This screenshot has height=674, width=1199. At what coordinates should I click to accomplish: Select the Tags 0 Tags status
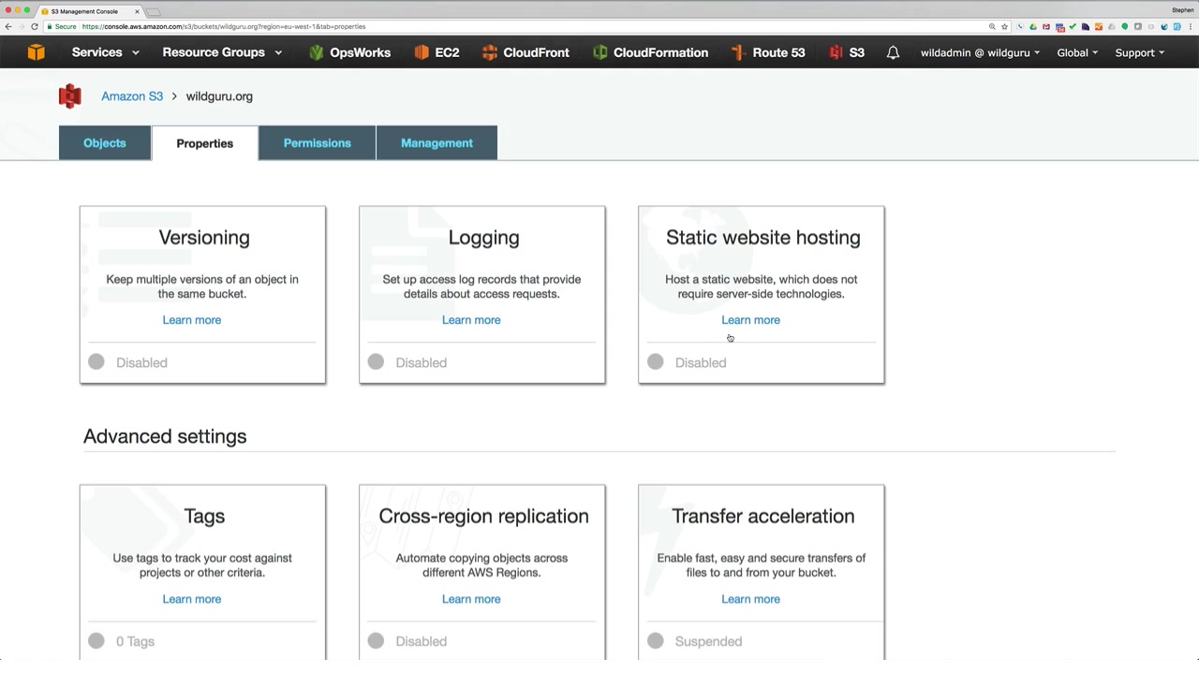pos(122,641)
